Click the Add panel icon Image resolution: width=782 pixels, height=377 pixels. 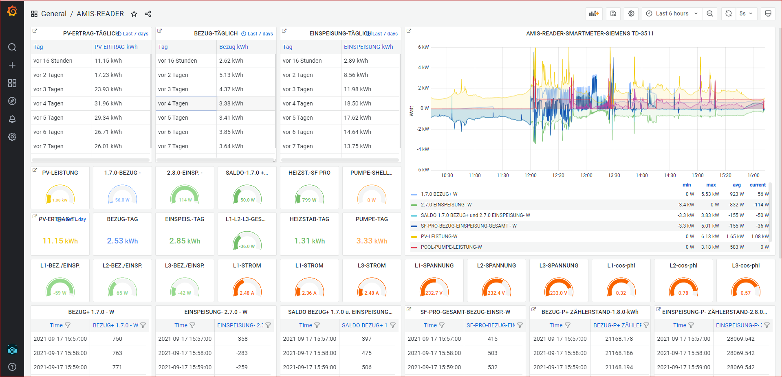[x=594, y=13]
